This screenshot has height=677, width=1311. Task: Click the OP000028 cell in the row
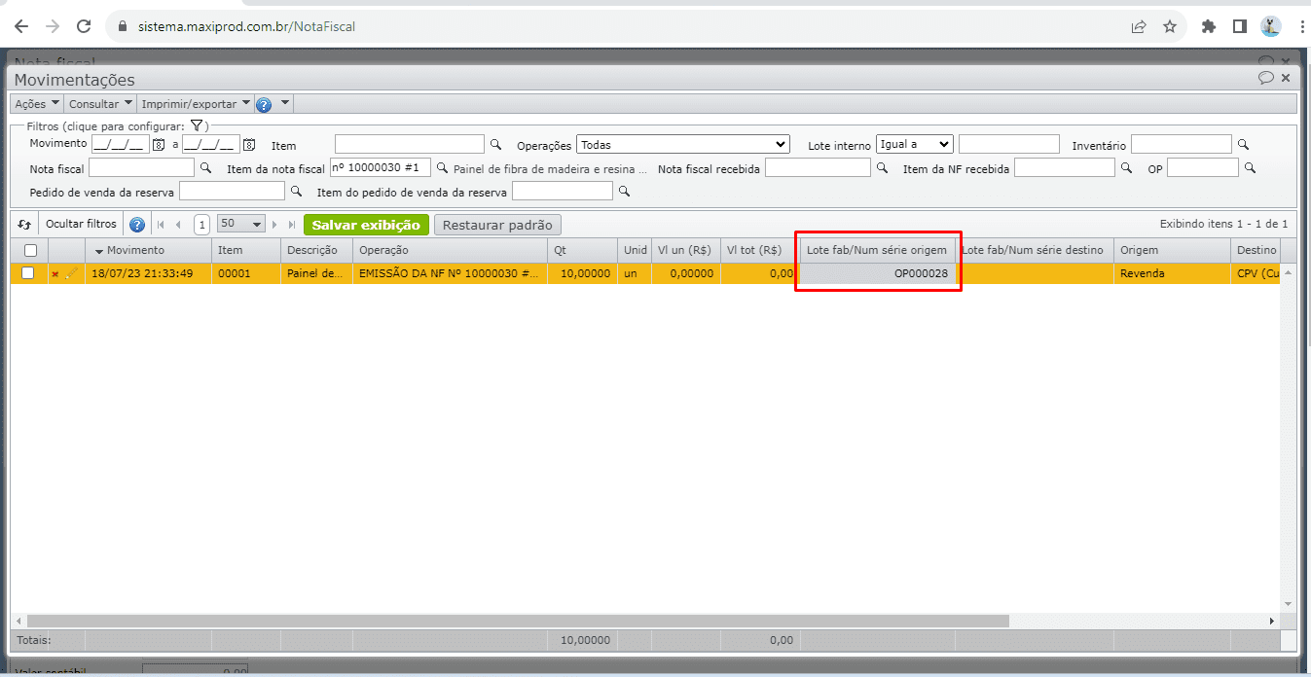point(876,274)
